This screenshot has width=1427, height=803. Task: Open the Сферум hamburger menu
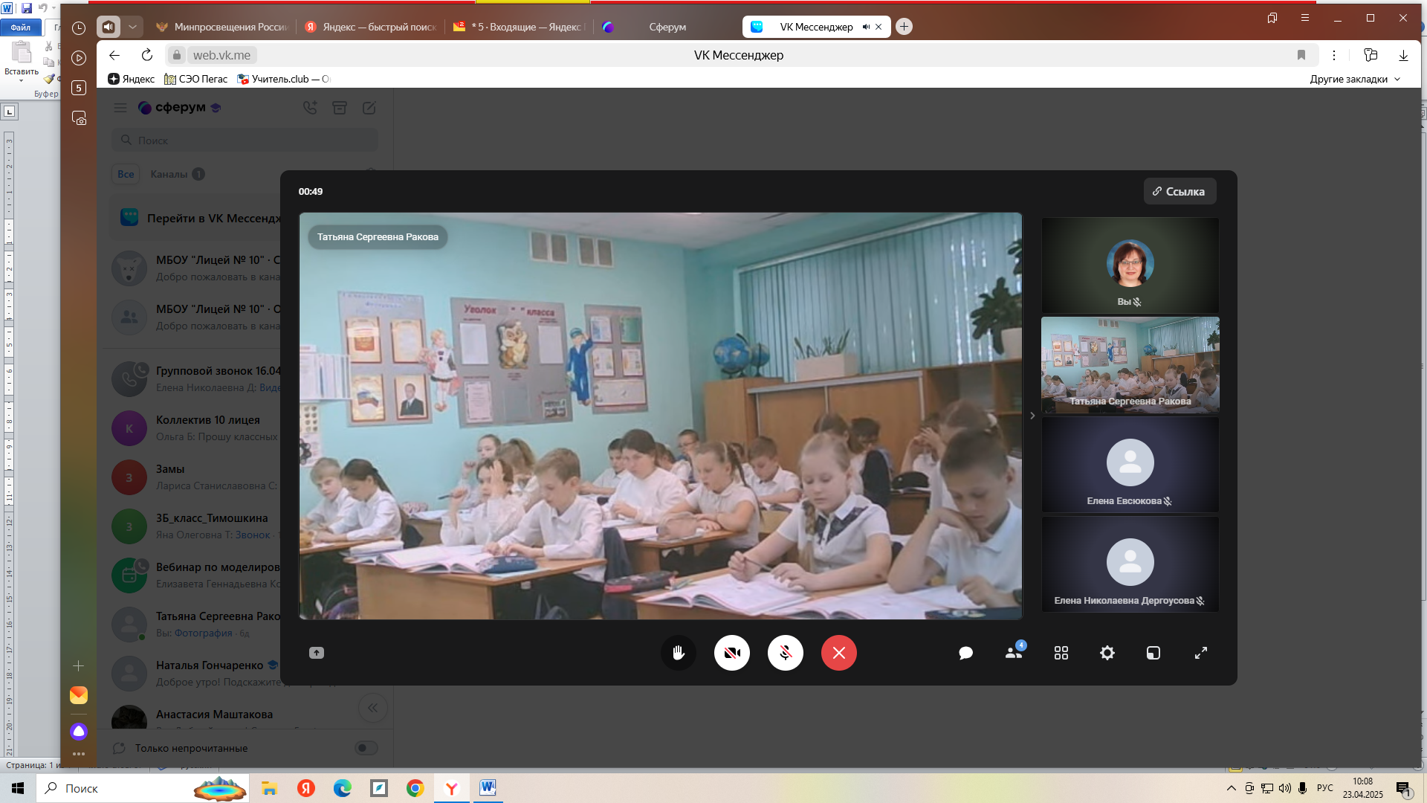click(120, 108)
